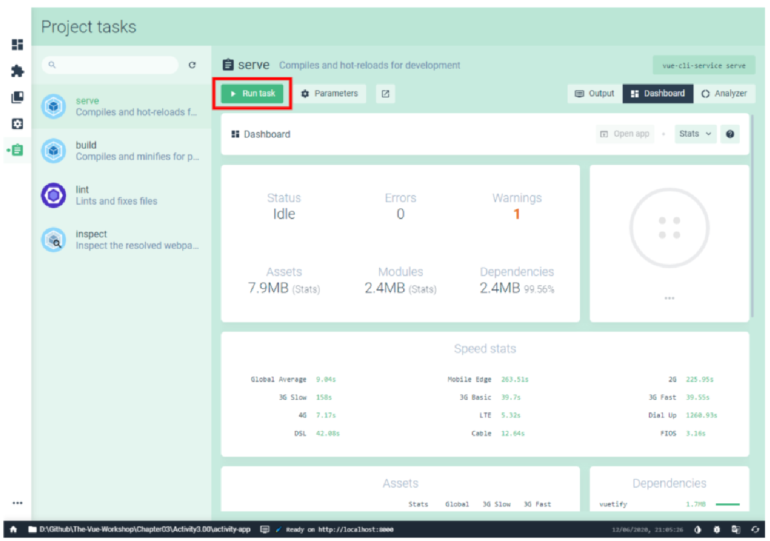Viewport: 770px width, 541px height.
Task: Run the serve task
Action: coord(252,94)
